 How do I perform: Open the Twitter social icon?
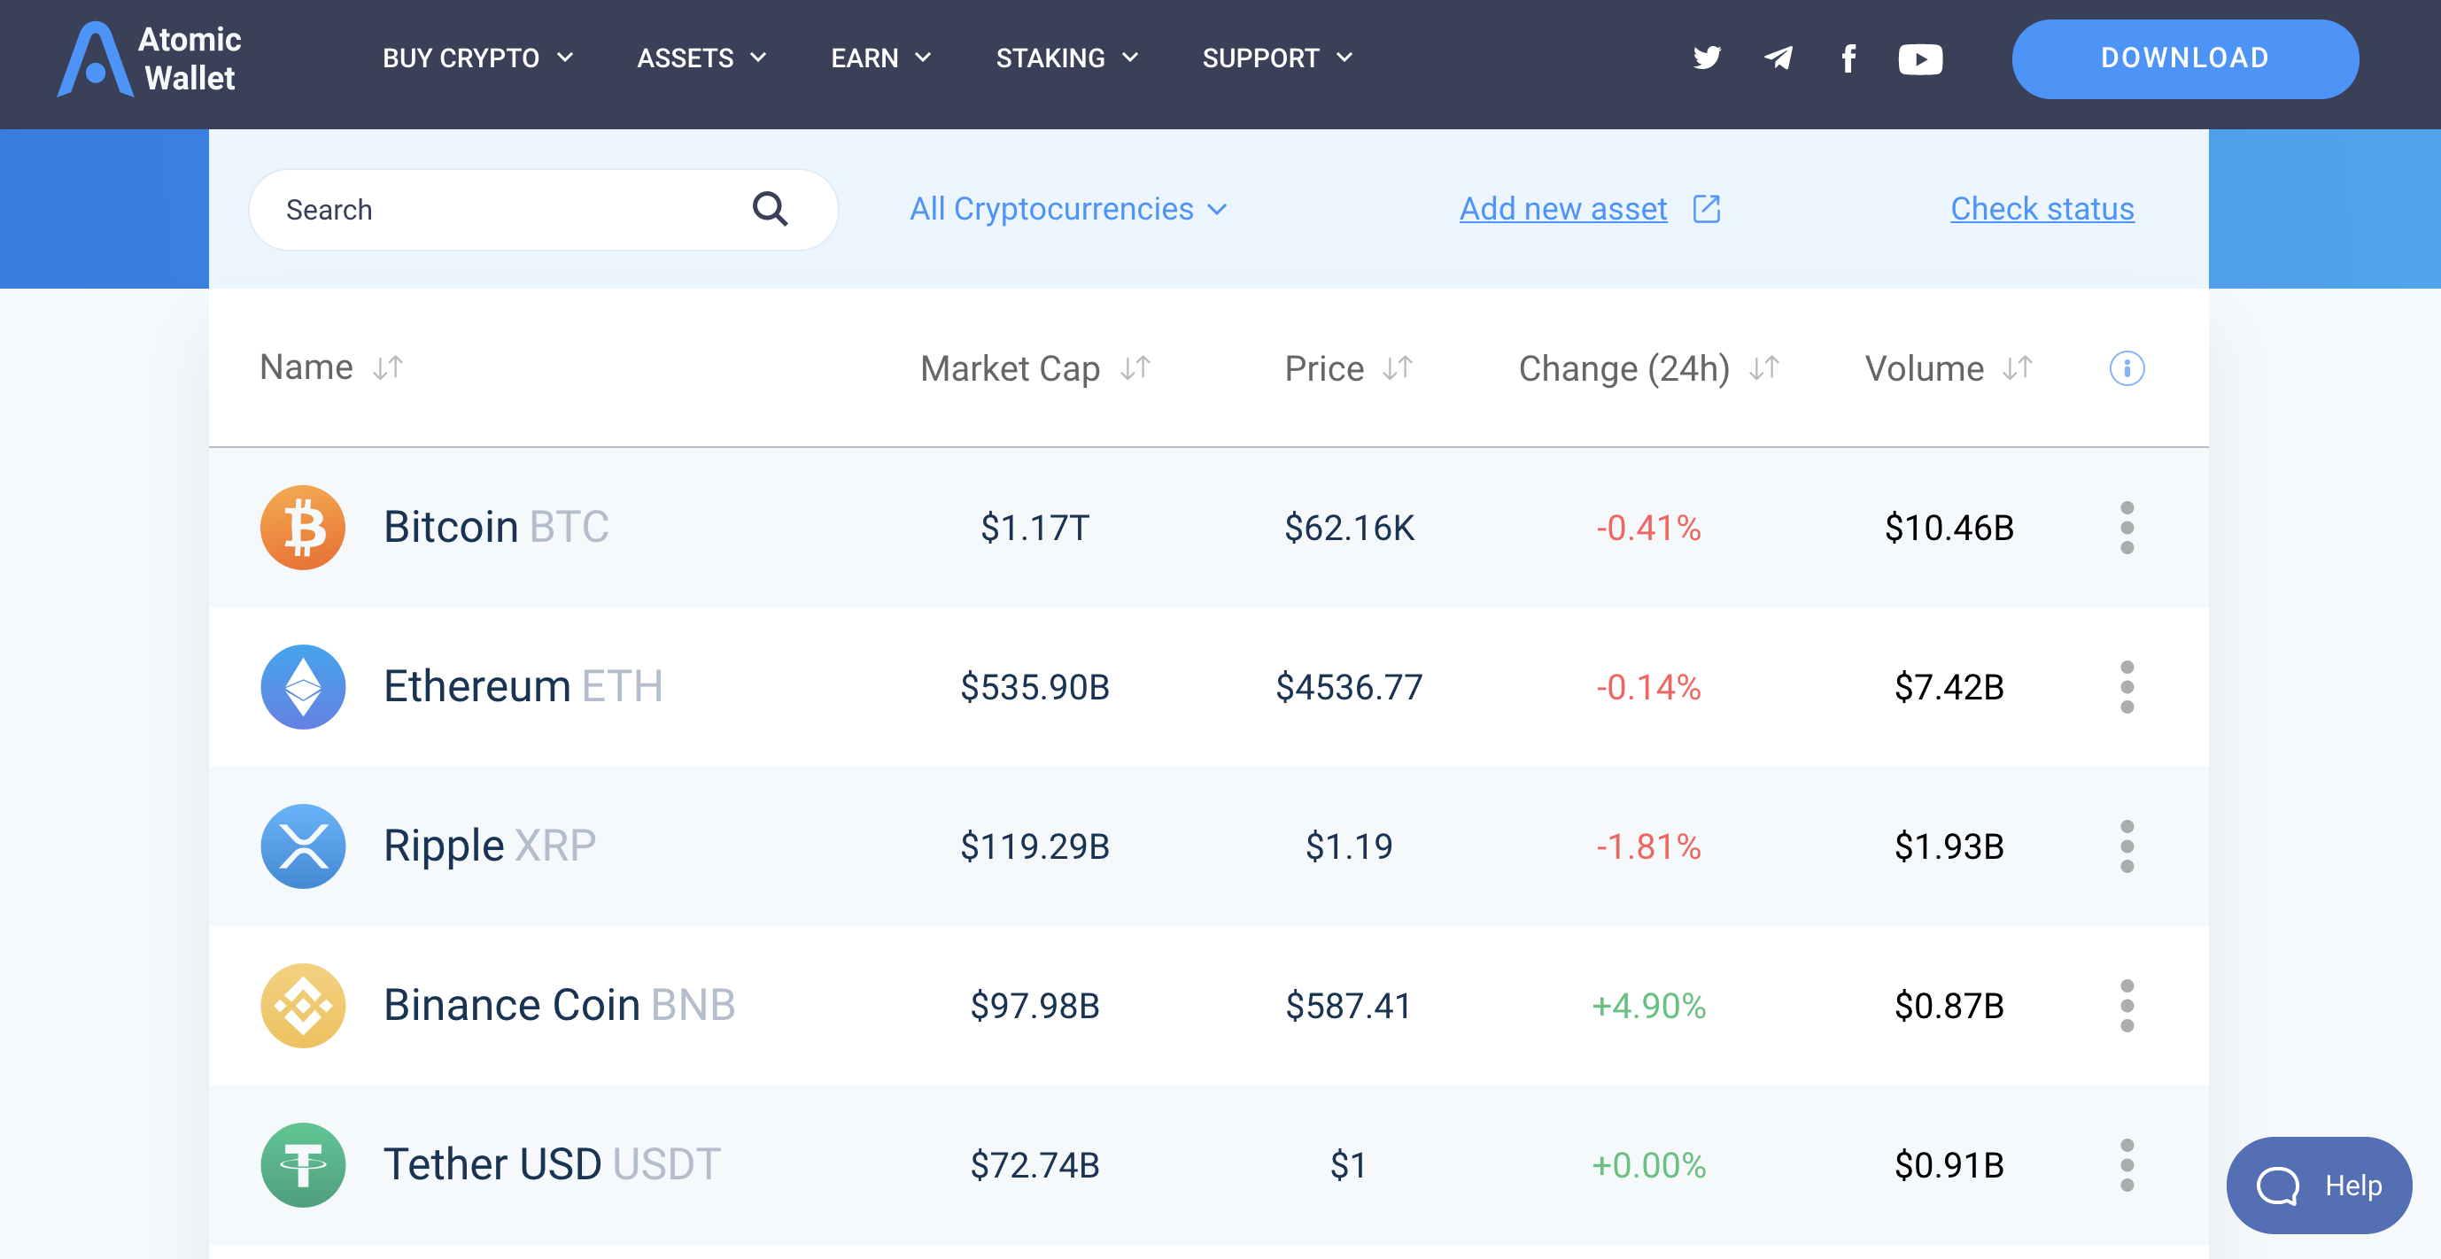1707,58
